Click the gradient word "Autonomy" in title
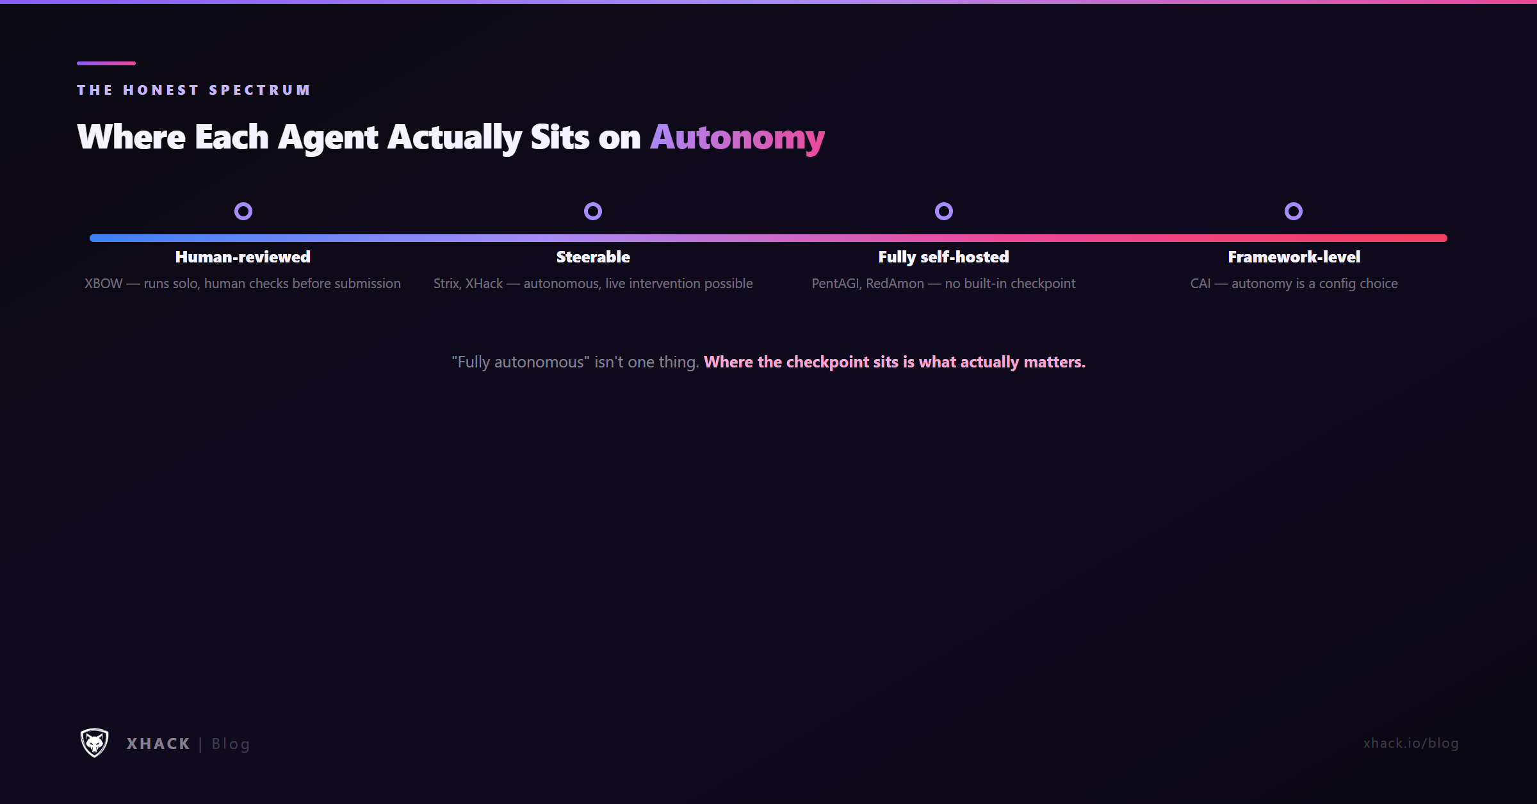This screenshot has height=804, width=1537. pyautogui.click(x=737, y=138)
